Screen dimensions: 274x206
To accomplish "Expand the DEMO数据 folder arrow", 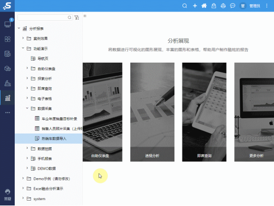I will [x=27, y=168].
